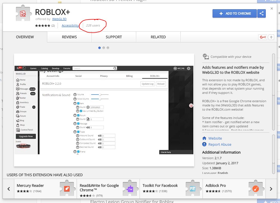
Task: Click the settings gear in Roblox preview
Action: coord(189,68)
